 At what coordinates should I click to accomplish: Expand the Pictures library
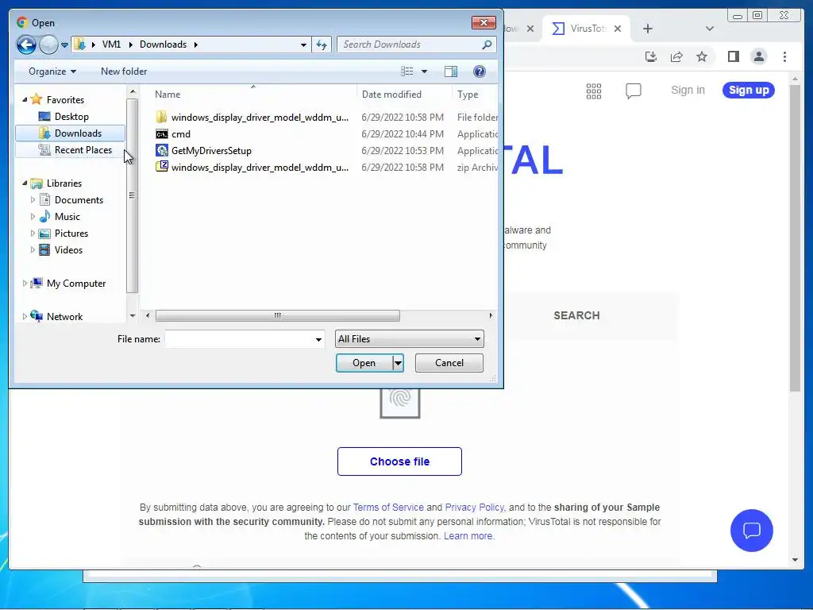click(x=33, y=233)
